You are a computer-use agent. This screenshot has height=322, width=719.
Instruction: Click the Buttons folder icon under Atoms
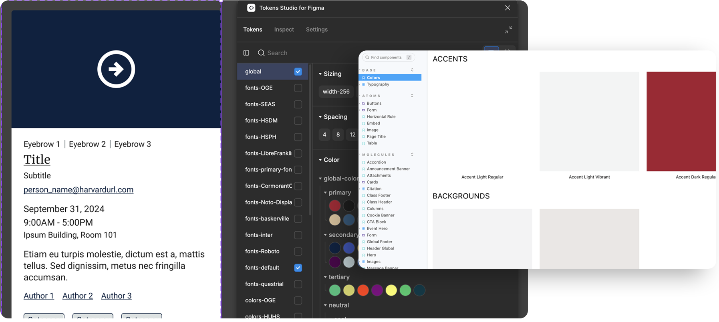click(x=364, y=103)
